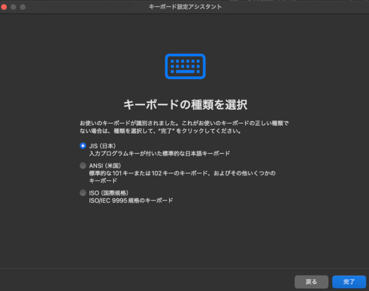Go back with the 戻る button
This screenshot has width=369, height=291.
point(311,281)
